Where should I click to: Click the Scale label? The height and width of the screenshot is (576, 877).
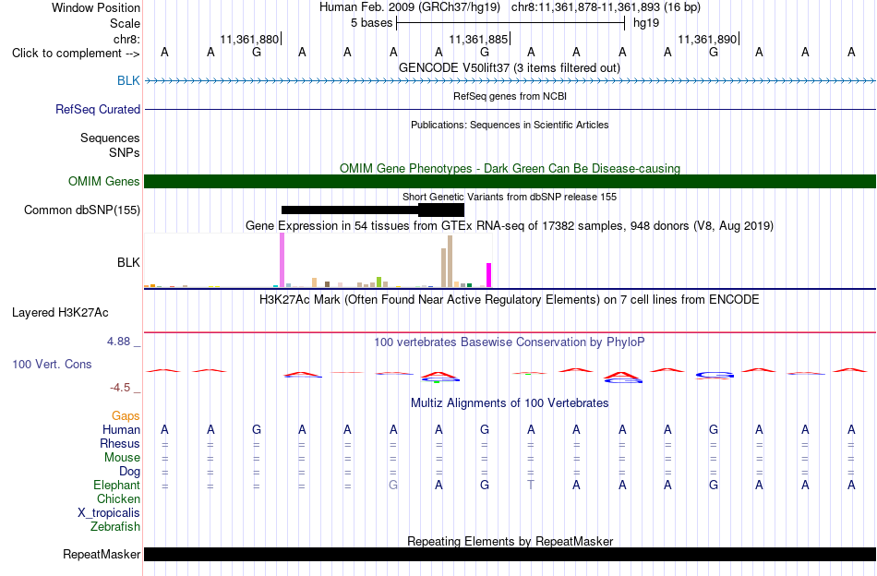(x=125, y=23)
